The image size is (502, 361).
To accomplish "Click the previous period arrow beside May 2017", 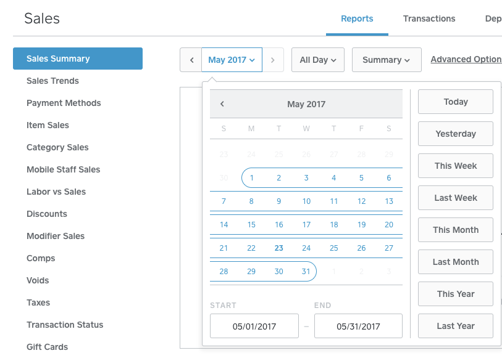I will pyautogui.click(x=191, y=60).
